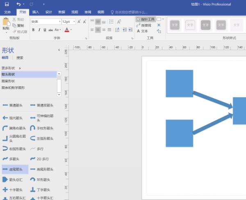Switch to the 搜索 search tab in Shapes

click(20, 58)
